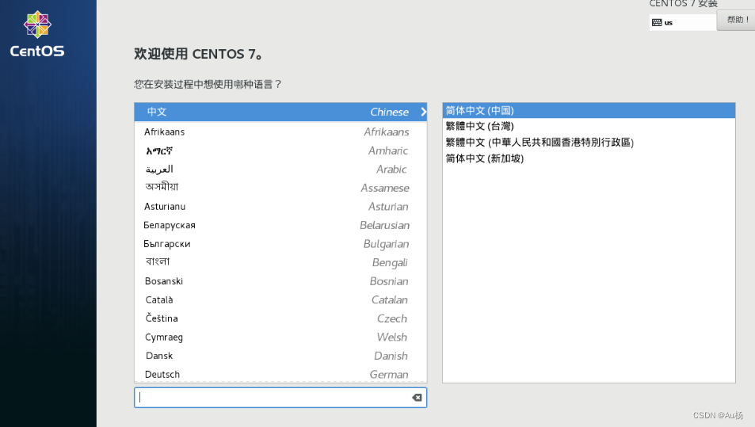755x427 pixels.
Task: Select the Assamese language row
Action: [280, 188]
